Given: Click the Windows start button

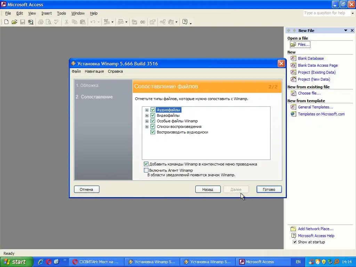Looking at the screenshot, I should click(x=17, y=262).
